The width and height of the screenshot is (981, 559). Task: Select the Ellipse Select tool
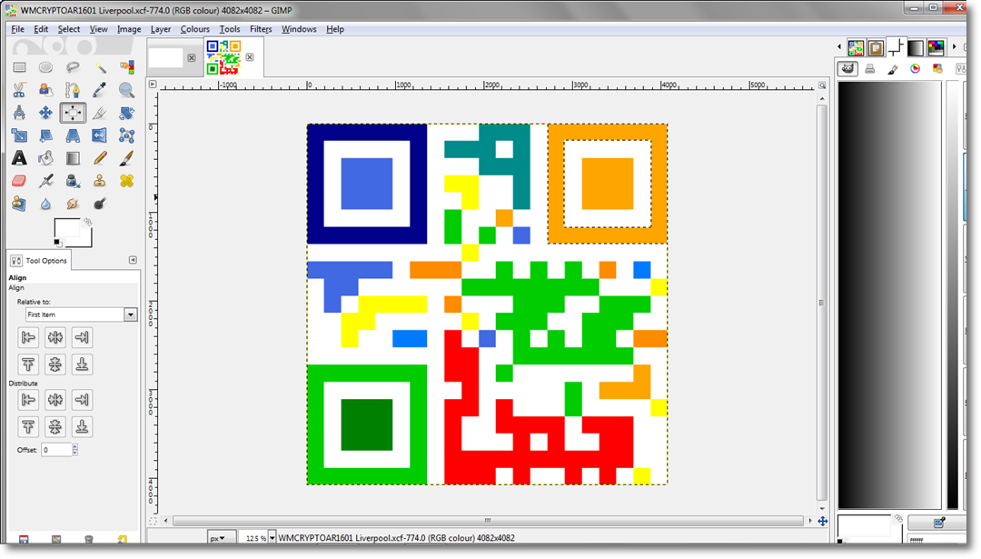coord(45,67)
